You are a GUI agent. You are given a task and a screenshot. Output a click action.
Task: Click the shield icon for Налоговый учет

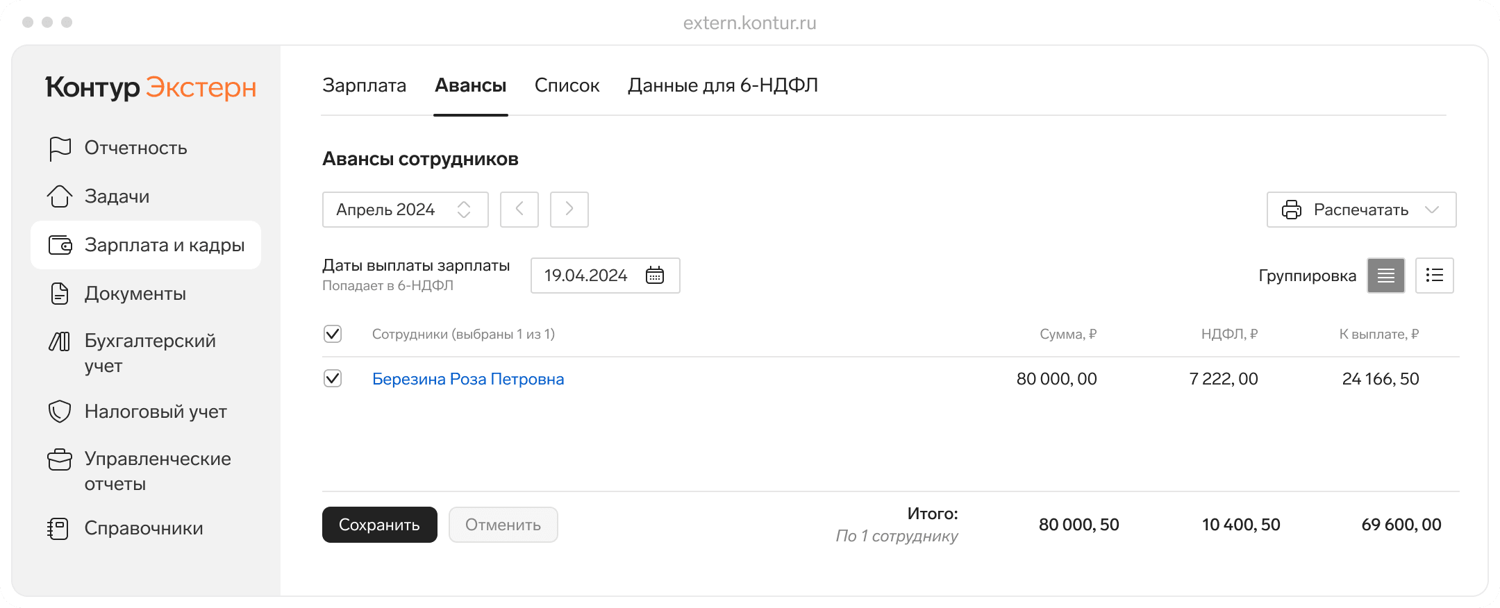point(60,412)
